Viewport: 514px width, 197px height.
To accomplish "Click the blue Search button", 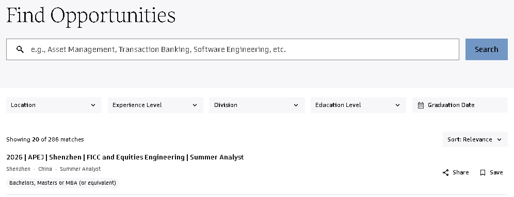I will coord(487,49).
